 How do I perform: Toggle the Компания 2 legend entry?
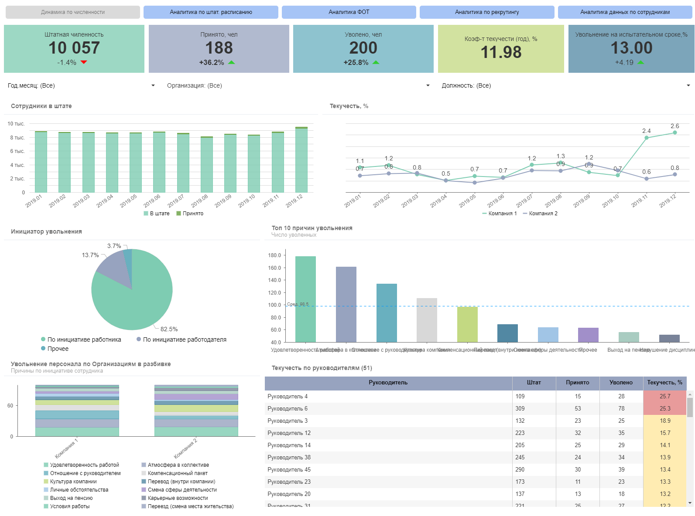540,214
